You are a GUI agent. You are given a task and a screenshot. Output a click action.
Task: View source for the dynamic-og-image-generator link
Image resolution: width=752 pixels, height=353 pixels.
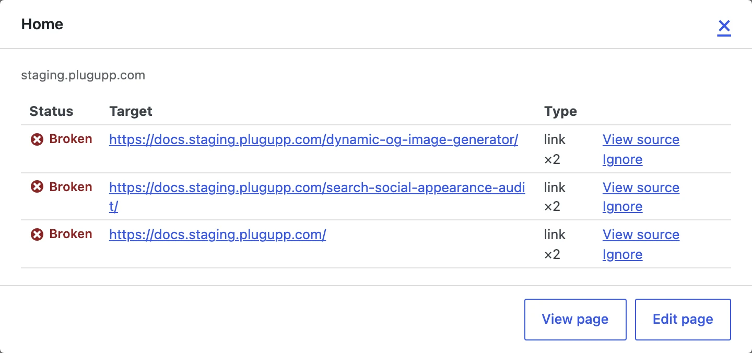(641, 139)
